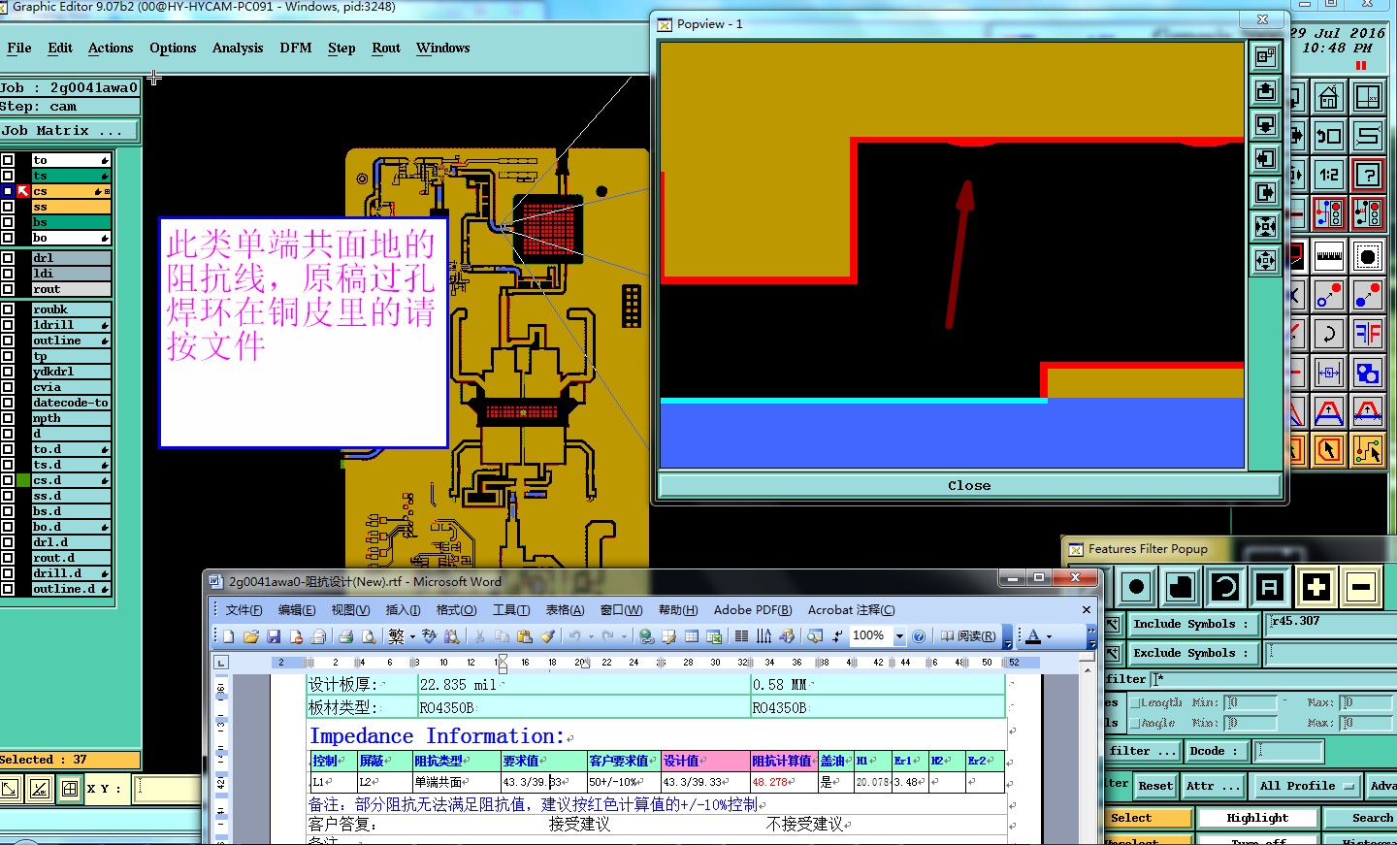The image size is (1397, 845).
Task: Click the Highlight button
Action: [1257, 818]
